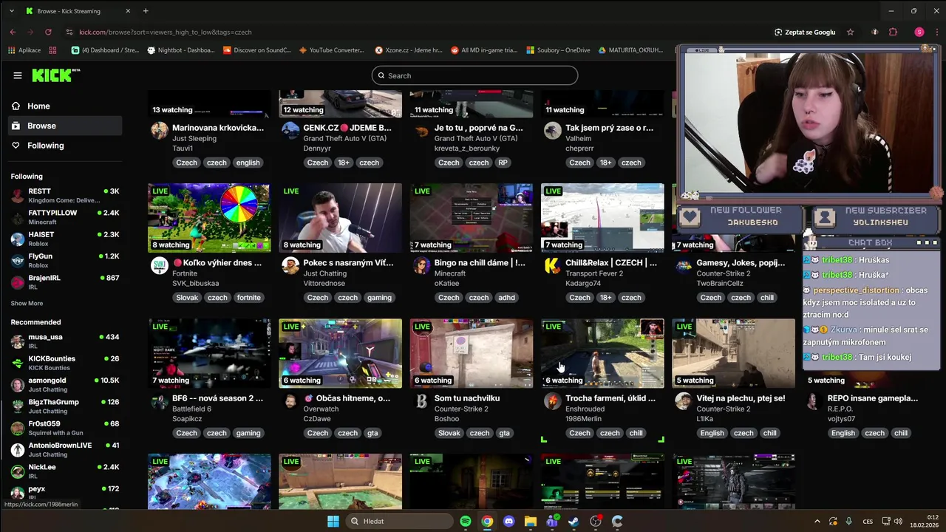Select 18+ tag under Kadargo74
Screen dimensions: 946x532
[605, 298]
